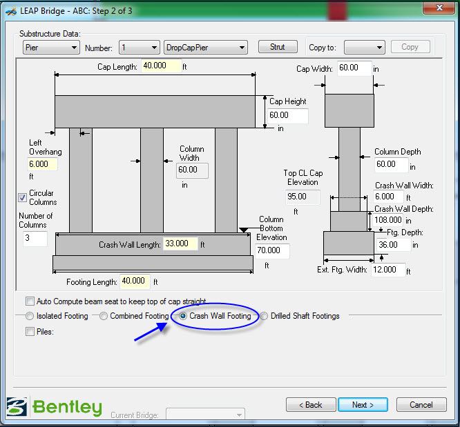Open the DropCapPier type dropdown
The height and width of the screenshot is (427, 460).
pos(206,48)
